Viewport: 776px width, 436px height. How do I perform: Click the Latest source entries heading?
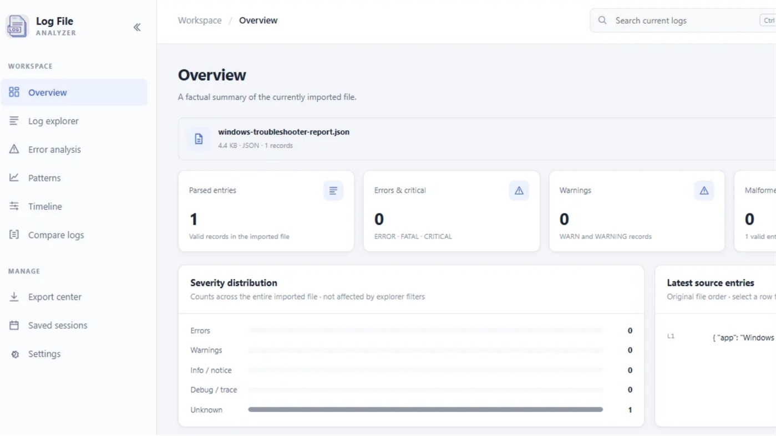(710, 283)
